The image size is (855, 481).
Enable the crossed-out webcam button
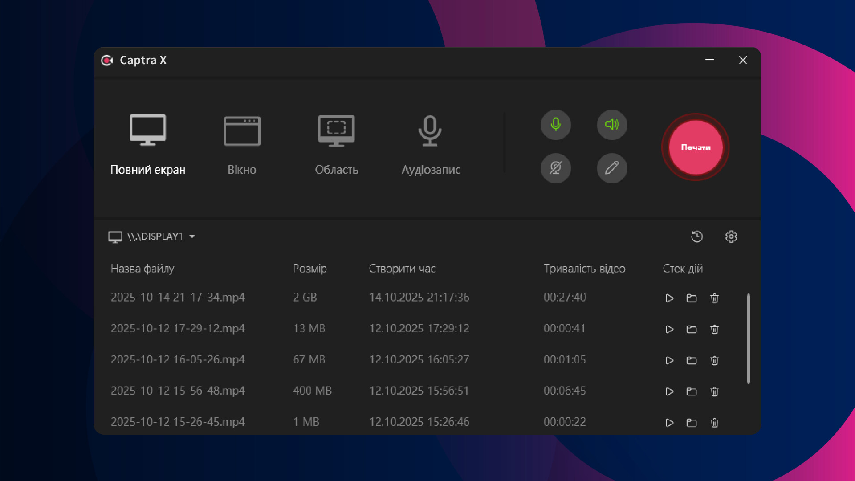click(x=555, y=168)
